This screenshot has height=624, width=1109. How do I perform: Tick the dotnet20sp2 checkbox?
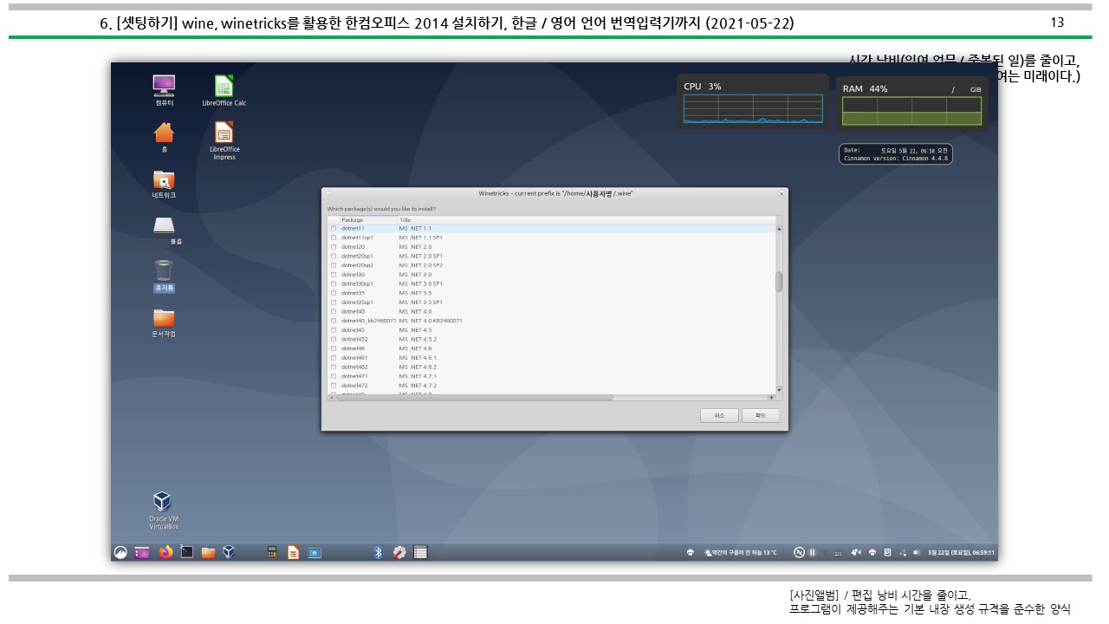(x=334, y=265)
